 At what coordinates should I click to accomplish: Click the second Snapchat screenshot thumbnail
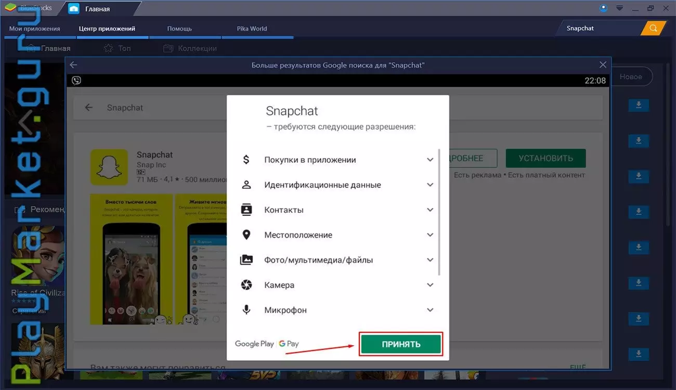pyautogui.click(x=201, y=259)
